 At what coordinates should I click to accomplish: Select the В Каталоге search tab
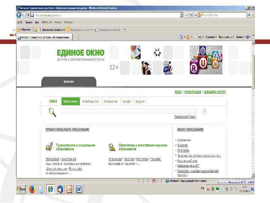[x=70, y=101]
